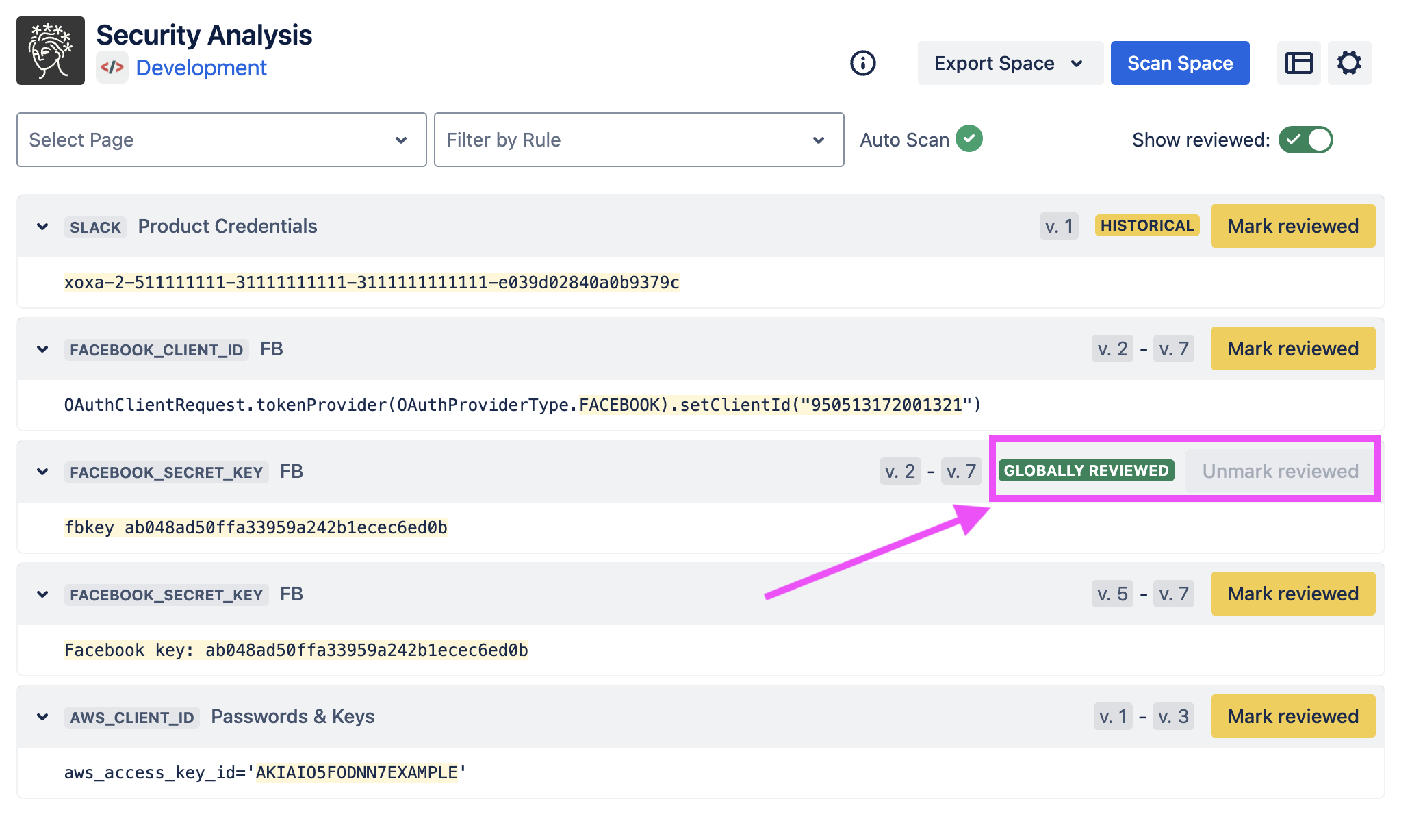Open the Development space link
This screenshot has width=1410, height=823.
pos(201,67)
